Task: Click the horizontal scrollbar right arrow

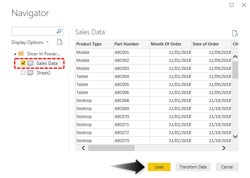Action: 224,148
